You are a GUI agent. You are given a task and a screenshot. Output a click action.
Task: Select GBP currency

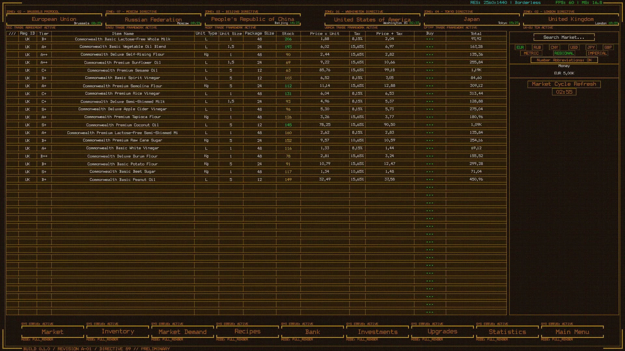coord(608,47)
